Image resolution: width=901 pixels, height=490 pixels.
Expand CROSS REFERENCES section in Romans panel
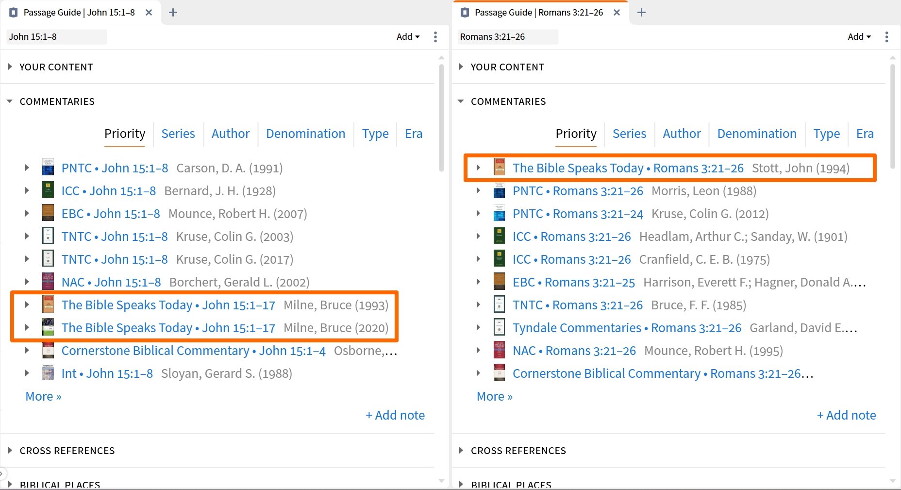tap(461, 450)
